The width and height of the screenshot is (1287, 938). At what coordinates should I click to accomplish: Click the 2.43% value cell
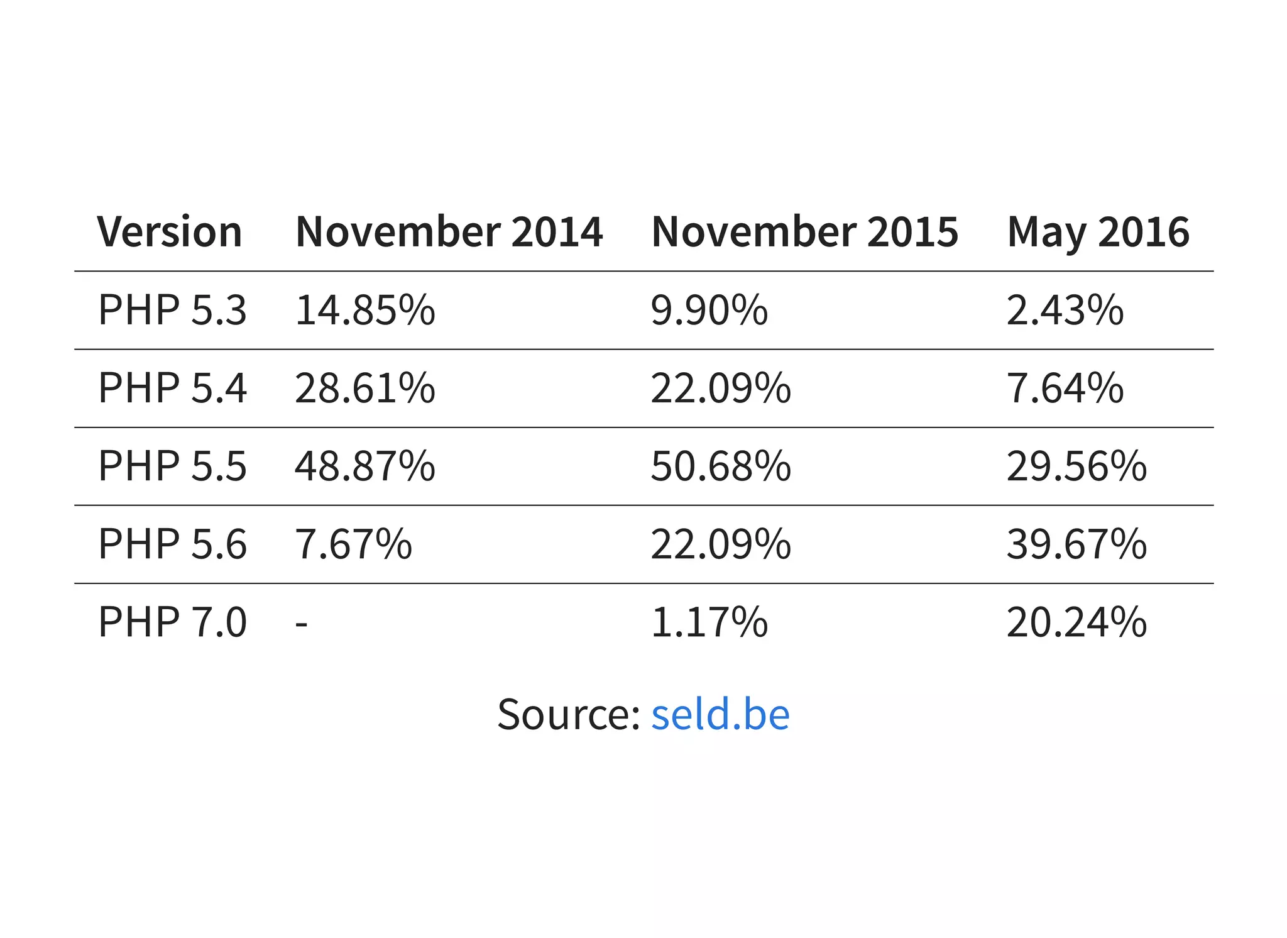pyautogui.click(x=1065, y=310)
